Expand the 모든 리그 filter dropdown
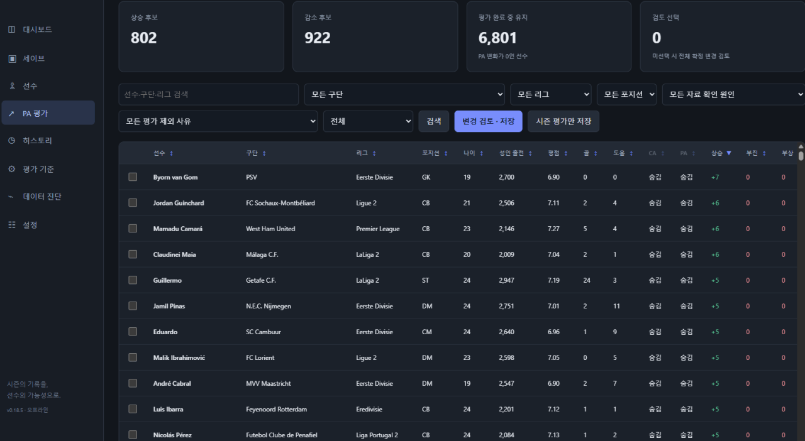The height and width of the screenshot is (441, 805). 551,94
